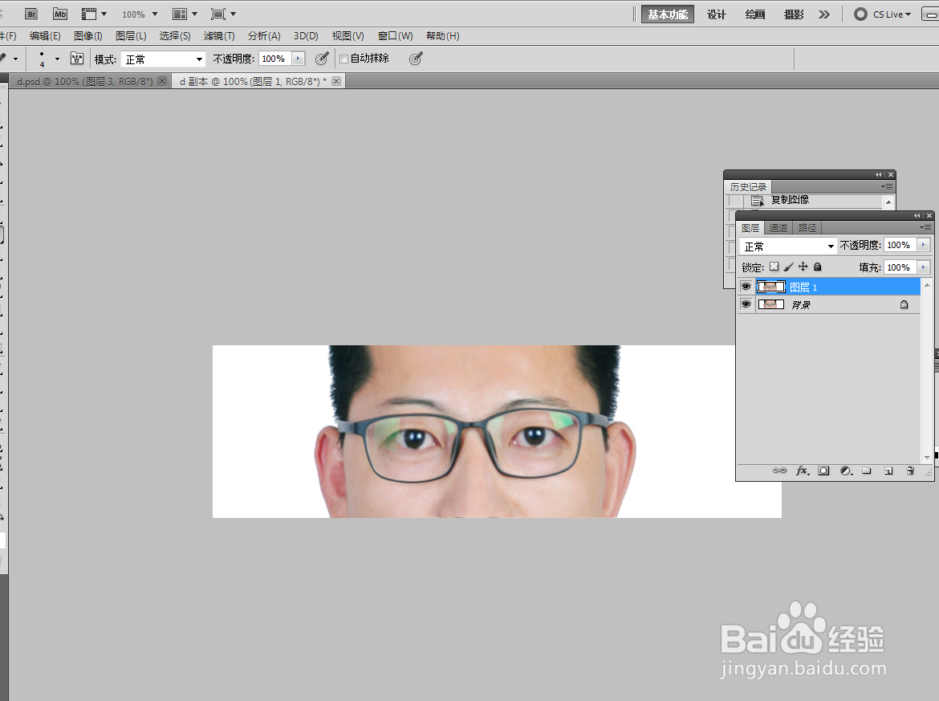This screenshot has width=939, height=701.
Task: Enable the 自动抹除 checkbox
Action: pos(343,59)
